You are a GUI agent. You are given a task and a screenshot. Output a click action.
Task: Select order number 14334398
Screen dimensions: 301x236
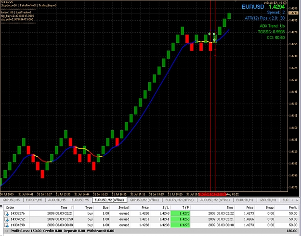[x=18, y=225]
